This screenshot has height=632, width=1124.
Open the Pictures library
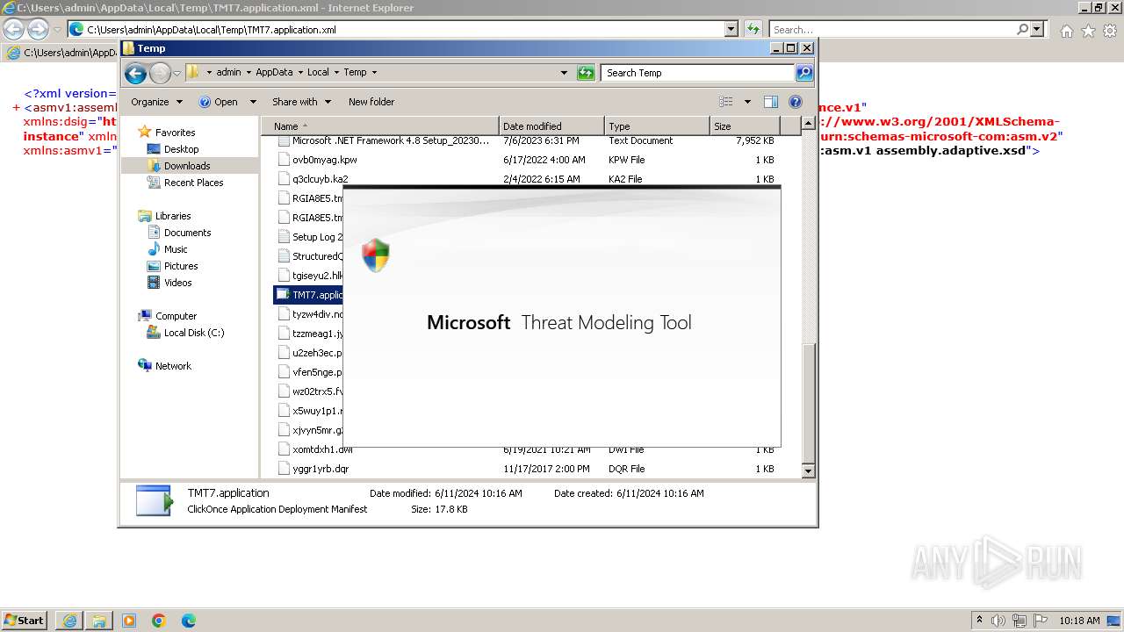click(181, 266)
